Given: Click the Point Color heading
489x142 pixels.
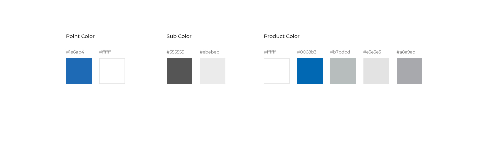Looking at the screenshot, I should point(80,36).
